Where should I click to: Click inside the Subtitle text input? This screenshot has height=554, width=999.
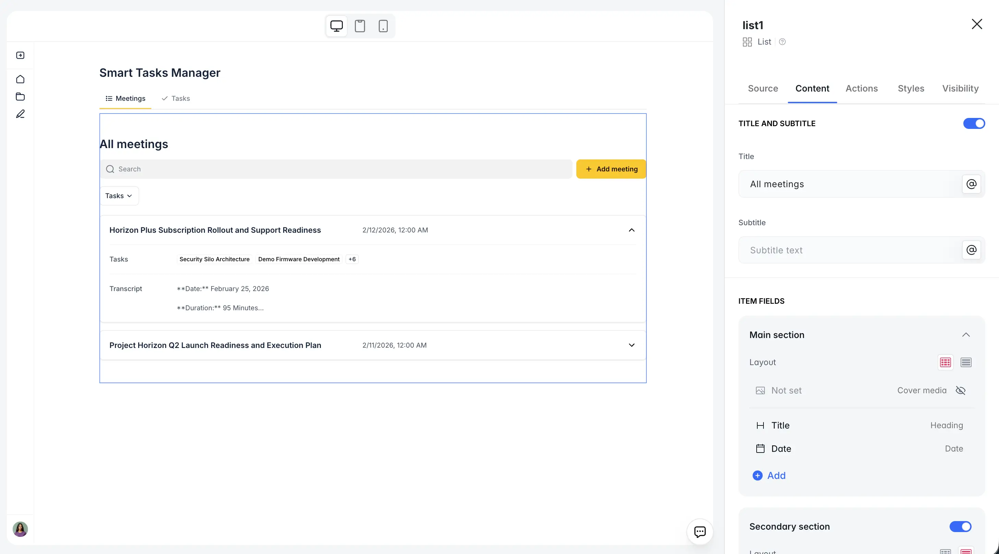[834, 250]
